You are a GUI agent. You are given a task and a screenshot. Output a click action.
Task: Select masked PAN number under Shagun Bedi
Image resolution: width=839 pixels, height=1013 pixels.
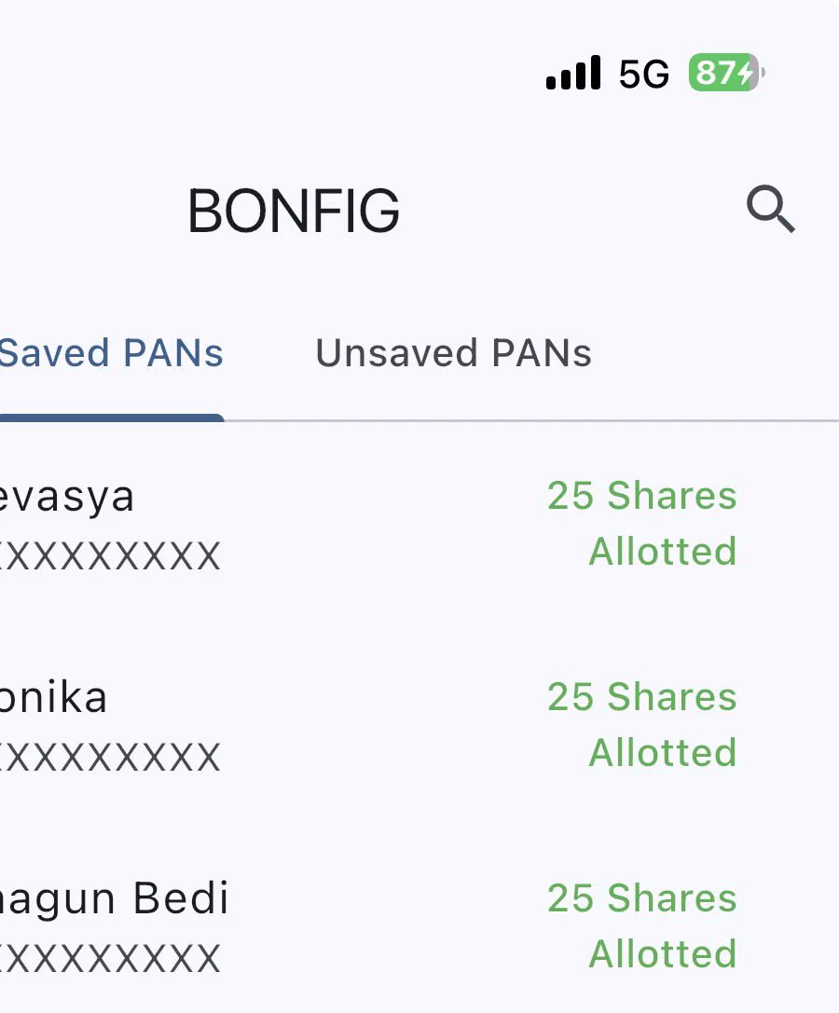[110, 958]
